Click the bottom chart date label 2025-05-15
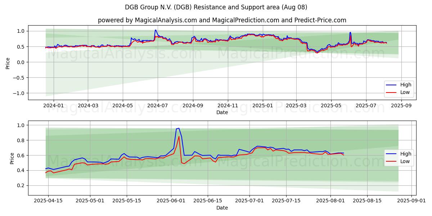 126,201
